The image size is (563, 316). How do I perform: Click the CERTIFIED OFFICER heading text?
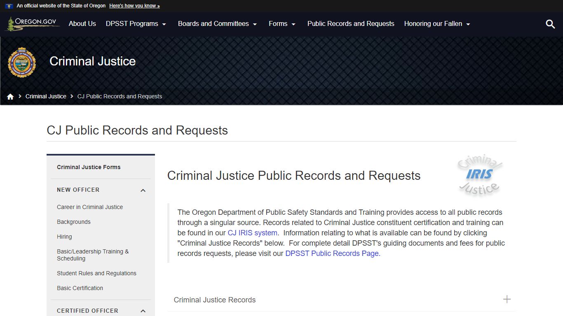click(x=87, y=311)
